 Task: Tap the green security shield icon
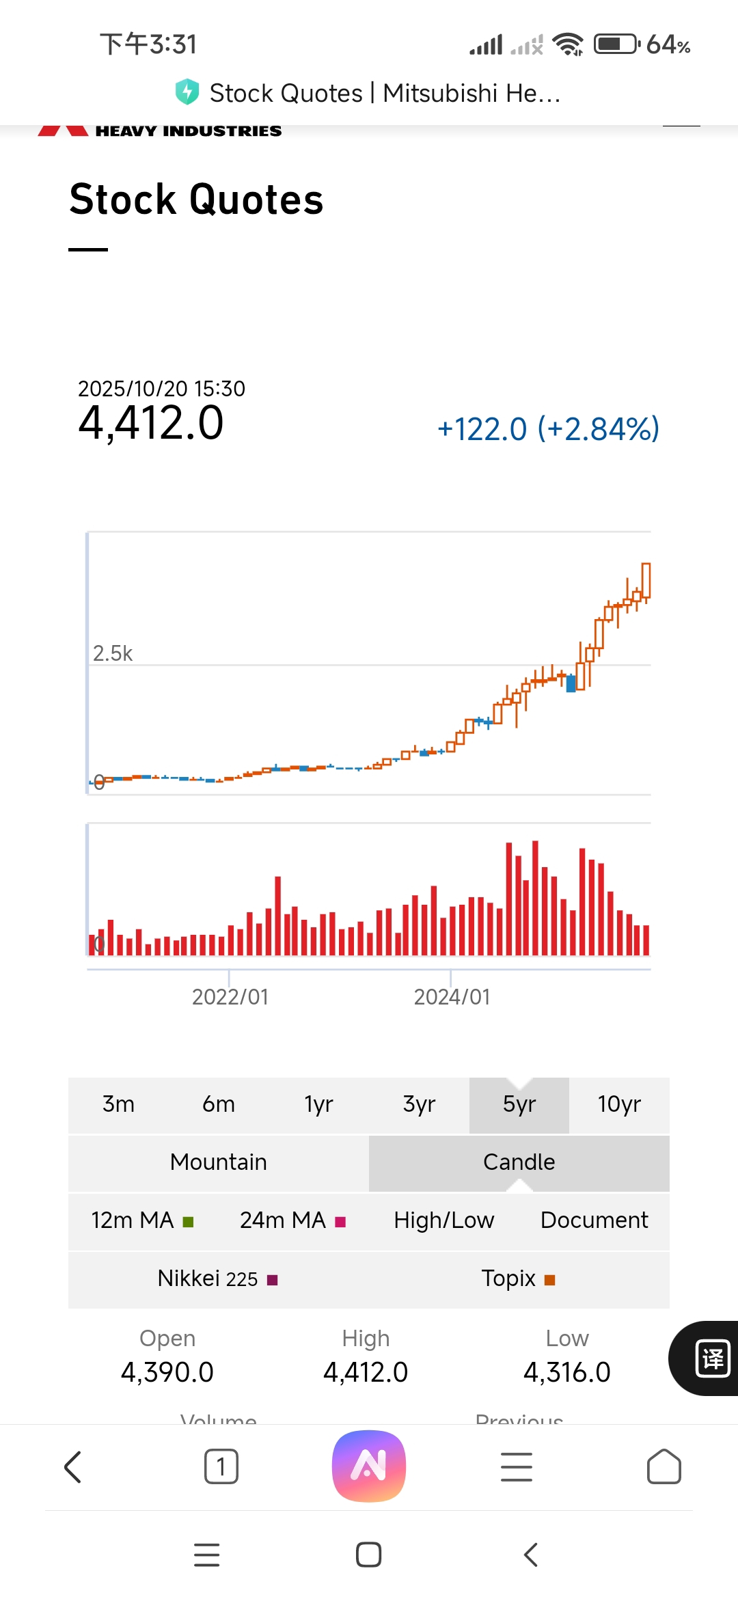(x=187, y=92)
